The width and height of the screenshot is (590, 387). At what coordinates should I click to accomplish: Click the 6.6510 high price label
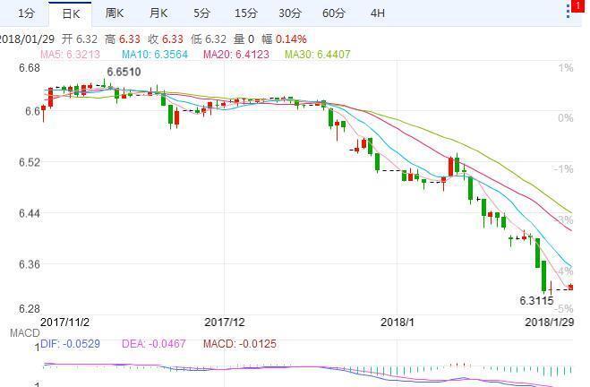tap(124, 72)
